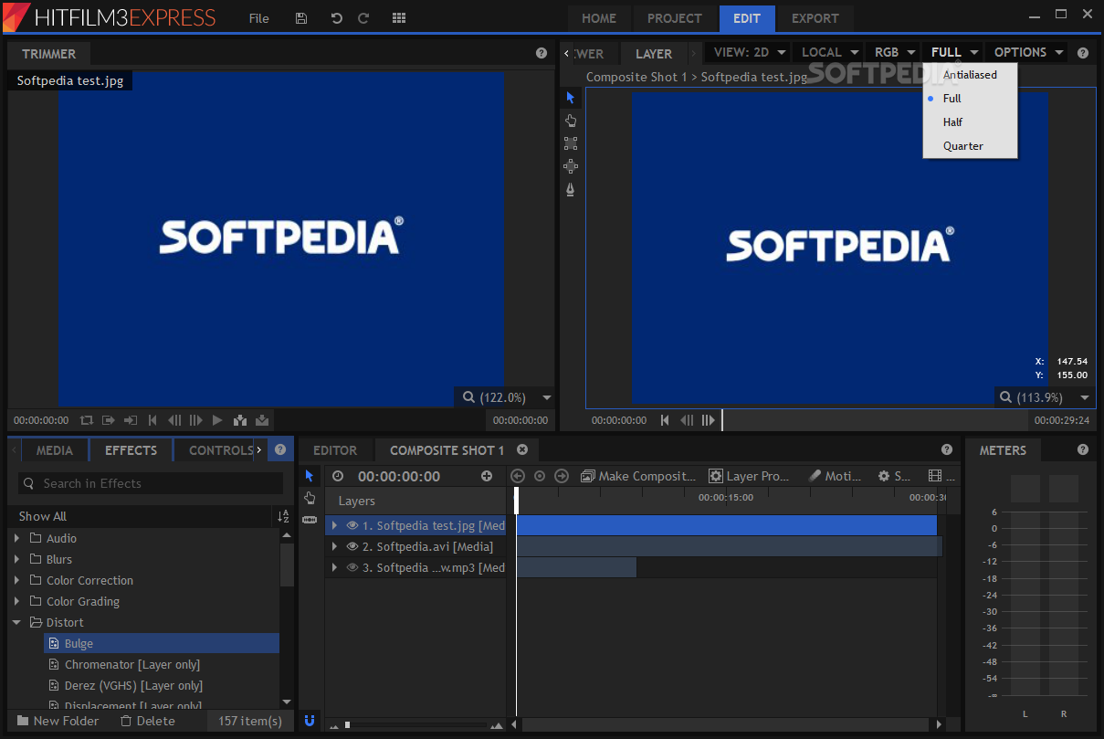
Task: Switch to the Project tab
Action: tap(675, 18)
